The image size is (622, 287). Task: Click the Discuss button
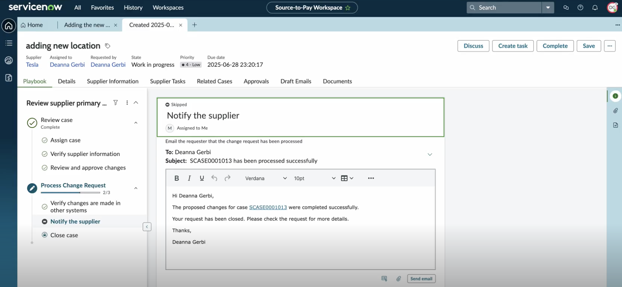click(x=474, y=46)
